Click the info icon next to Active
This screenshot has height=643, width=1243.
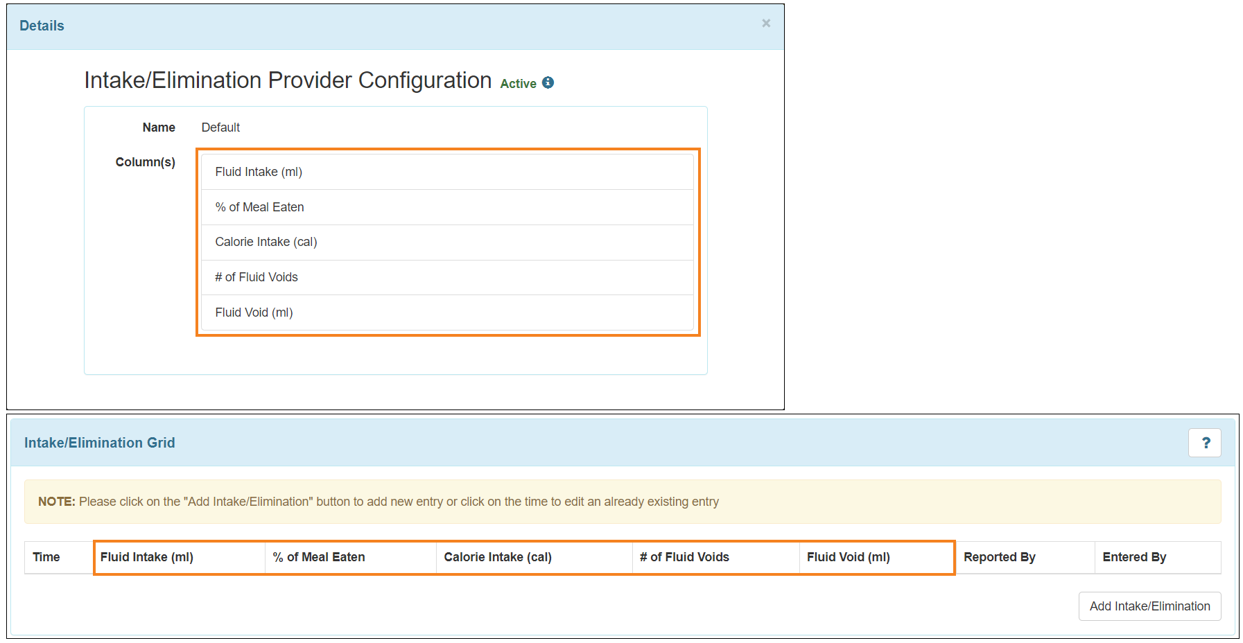tap(548, 82)
